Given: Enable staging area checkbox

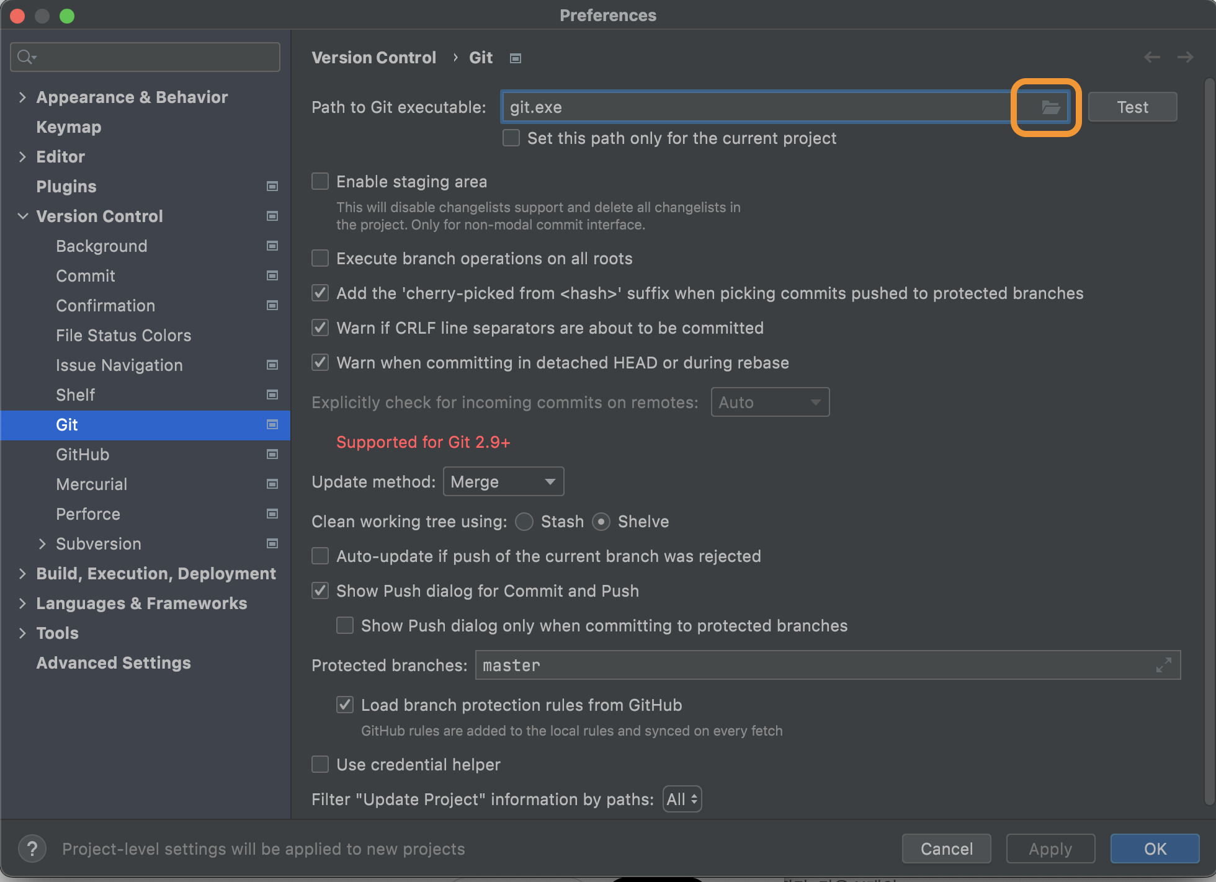Looking at the screenshot, I should point(320,182).
